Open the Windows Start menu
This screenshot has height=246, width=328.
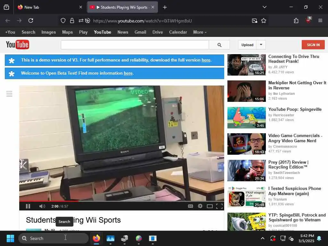pyautogui.click(x=10, y=238)
